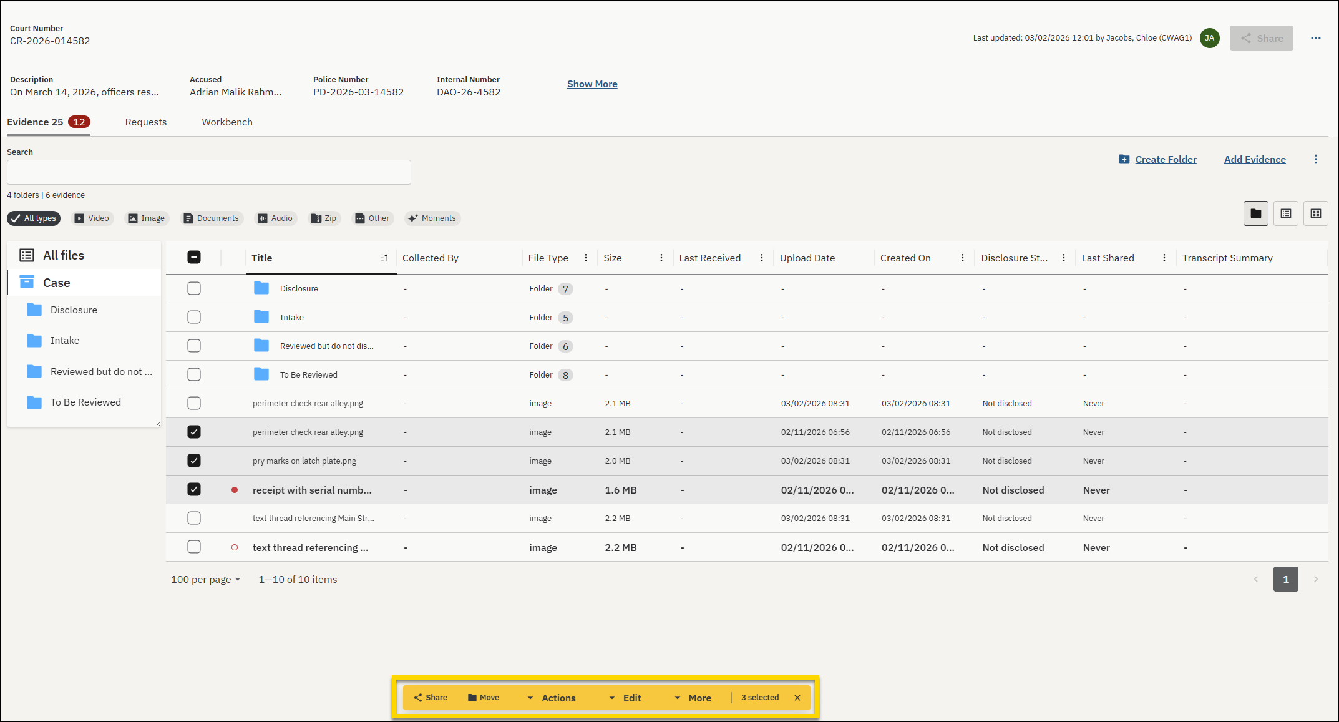Click the Show More link
1339x722 pixels.
(x=592, y=84)
